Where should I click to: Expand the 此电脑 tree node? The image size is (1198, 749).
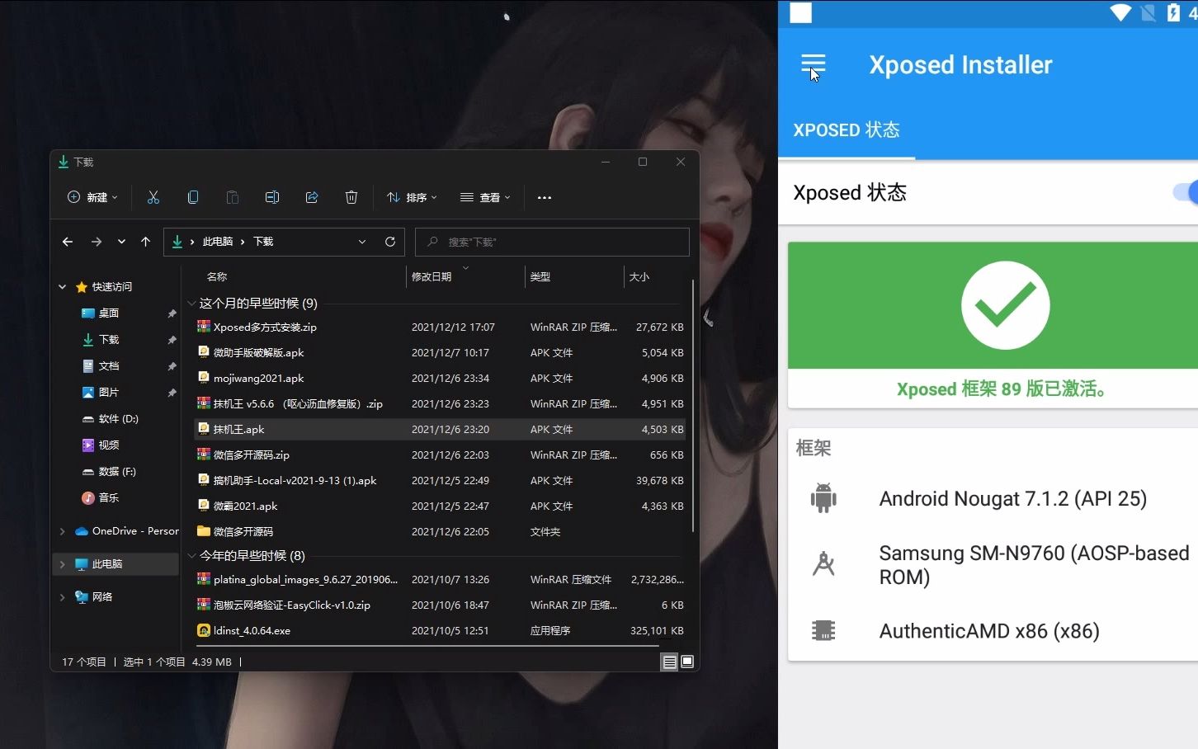[x=62, y=564]
